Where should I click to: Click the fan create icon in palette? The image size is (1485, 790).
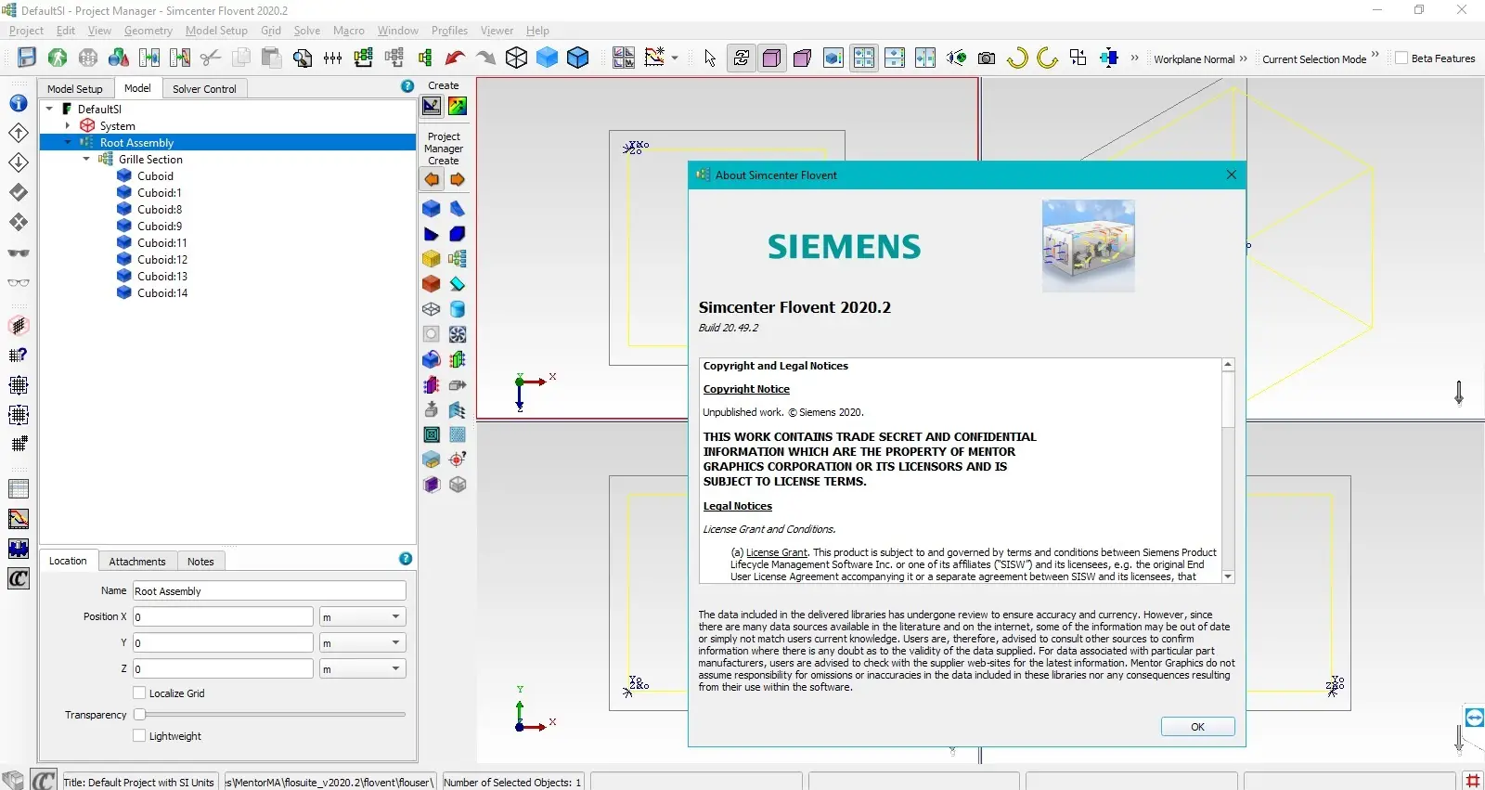pos(458,334)
